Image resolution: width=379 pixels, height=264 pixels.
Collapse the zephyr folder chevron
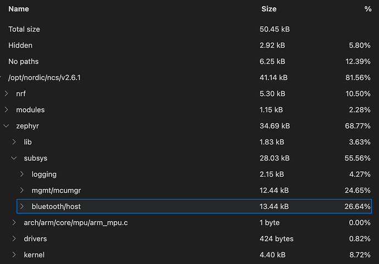7,126
